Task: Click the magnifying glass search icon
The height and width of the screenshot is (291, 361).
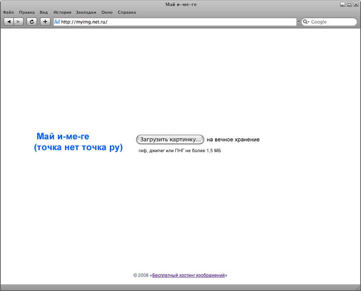Action: pos(305,22)
